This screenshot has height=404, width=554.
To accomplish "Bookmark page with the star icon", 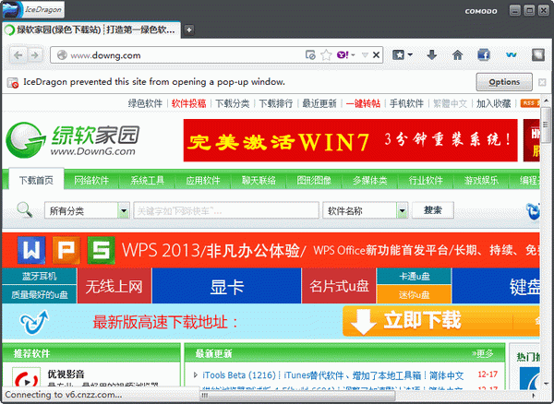I will point(326,55).
